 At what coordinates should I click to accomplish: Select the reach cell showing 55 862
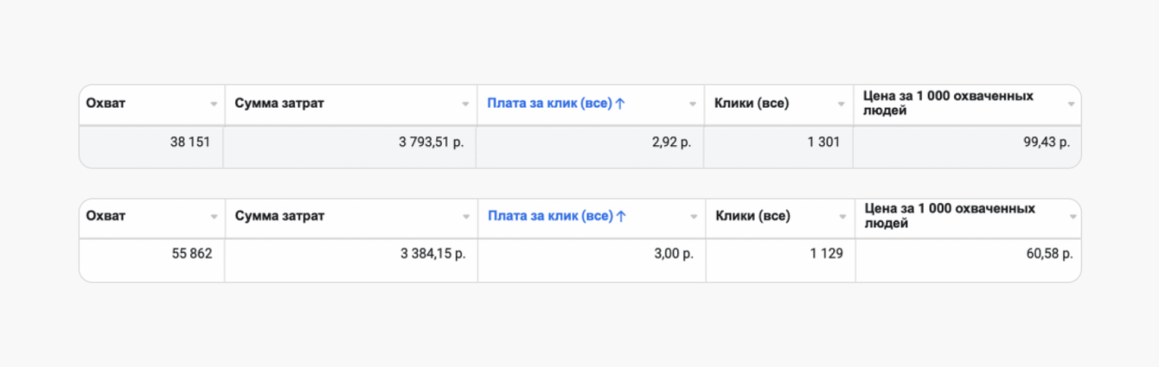click(190, 254)
